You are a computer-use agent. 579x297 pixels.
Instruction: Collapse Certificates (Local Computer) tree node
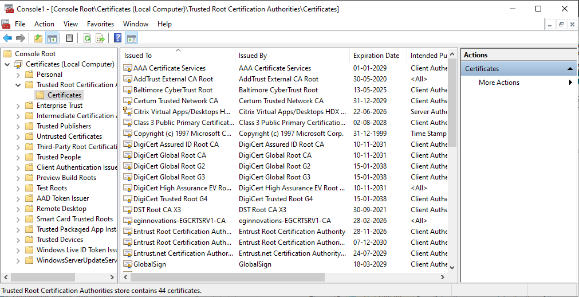(x=7, y=64)
